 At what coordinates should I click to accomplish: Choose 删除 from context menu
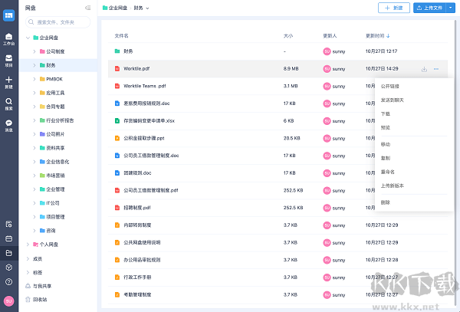[x=385, y=202]
